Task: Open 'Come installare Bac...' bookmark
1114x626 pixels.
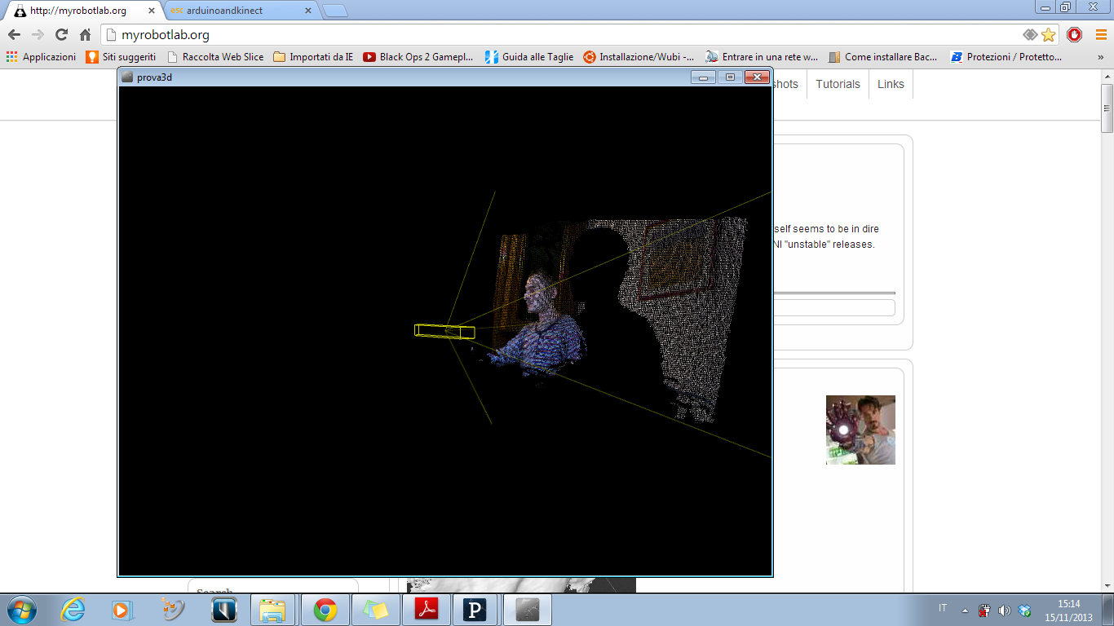Action: [883, 57]
